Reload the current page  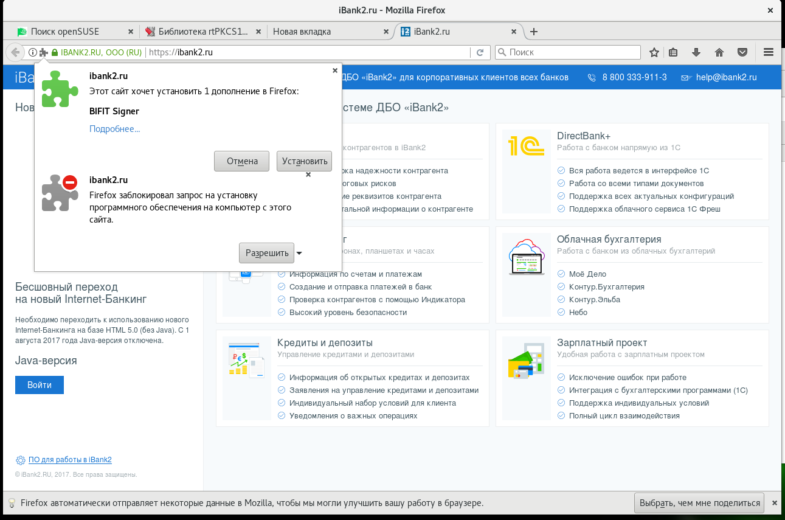(x=480, y=52)
